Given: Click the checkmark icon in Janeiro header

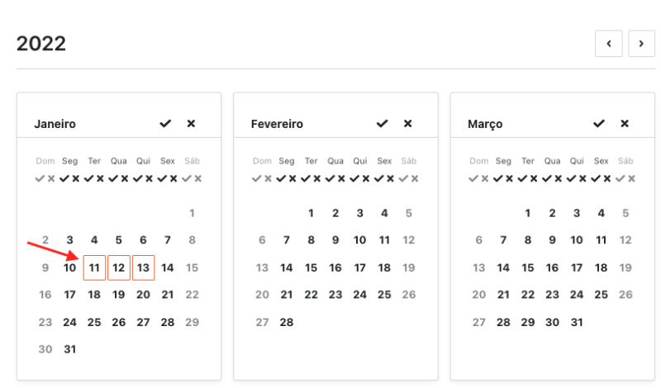Looking at the screenshot, I should click(165, 124).
